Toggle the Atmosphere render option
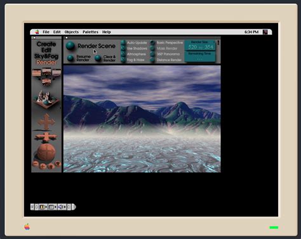The image size is (301, 239). [x=123, y=54]
